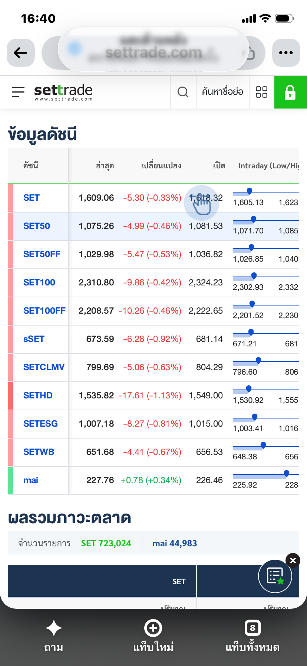This screenshot has height=666, width=307.
Task: Open the browser three-dots menu
Action: (286, 53)
